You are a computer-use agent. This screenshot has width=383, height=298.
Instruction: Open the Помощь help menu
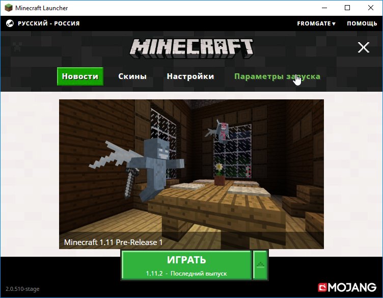click(362, 23)
